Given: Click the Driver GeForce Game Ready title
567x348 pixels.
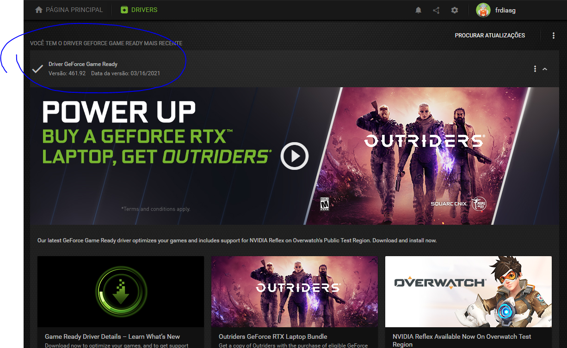Looking at the screenshot, I should coord(83,64).
